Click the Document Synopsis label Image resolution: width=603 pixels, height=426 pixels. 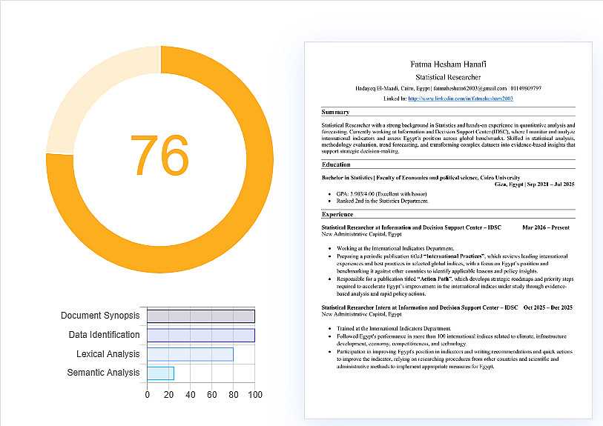pyautogui.click(x=100, y=316)
